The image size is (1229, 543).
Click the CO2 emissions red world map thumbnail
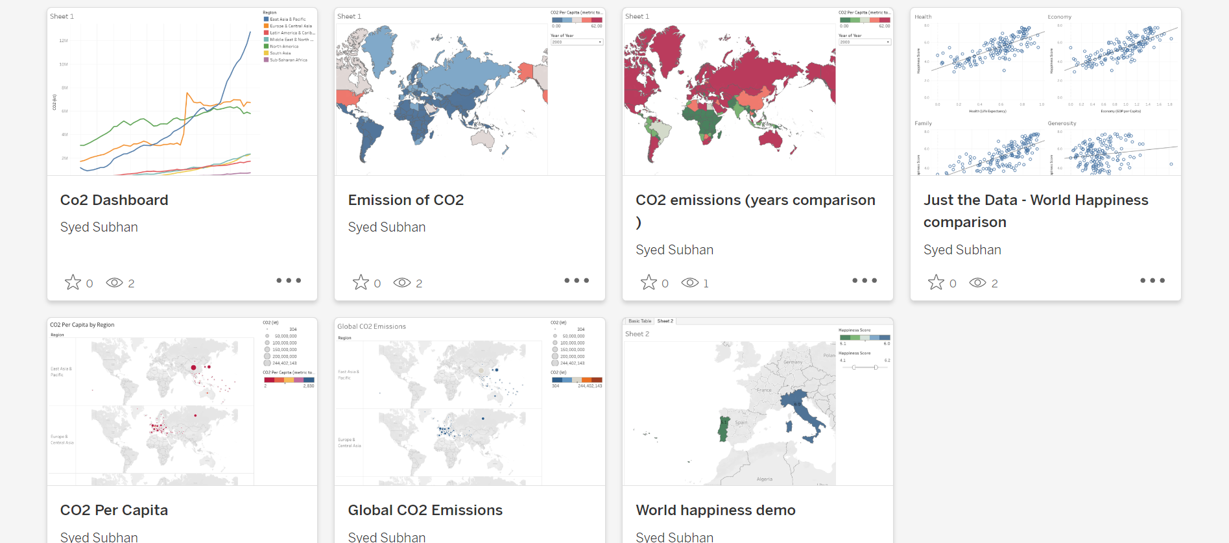[758, 91]
